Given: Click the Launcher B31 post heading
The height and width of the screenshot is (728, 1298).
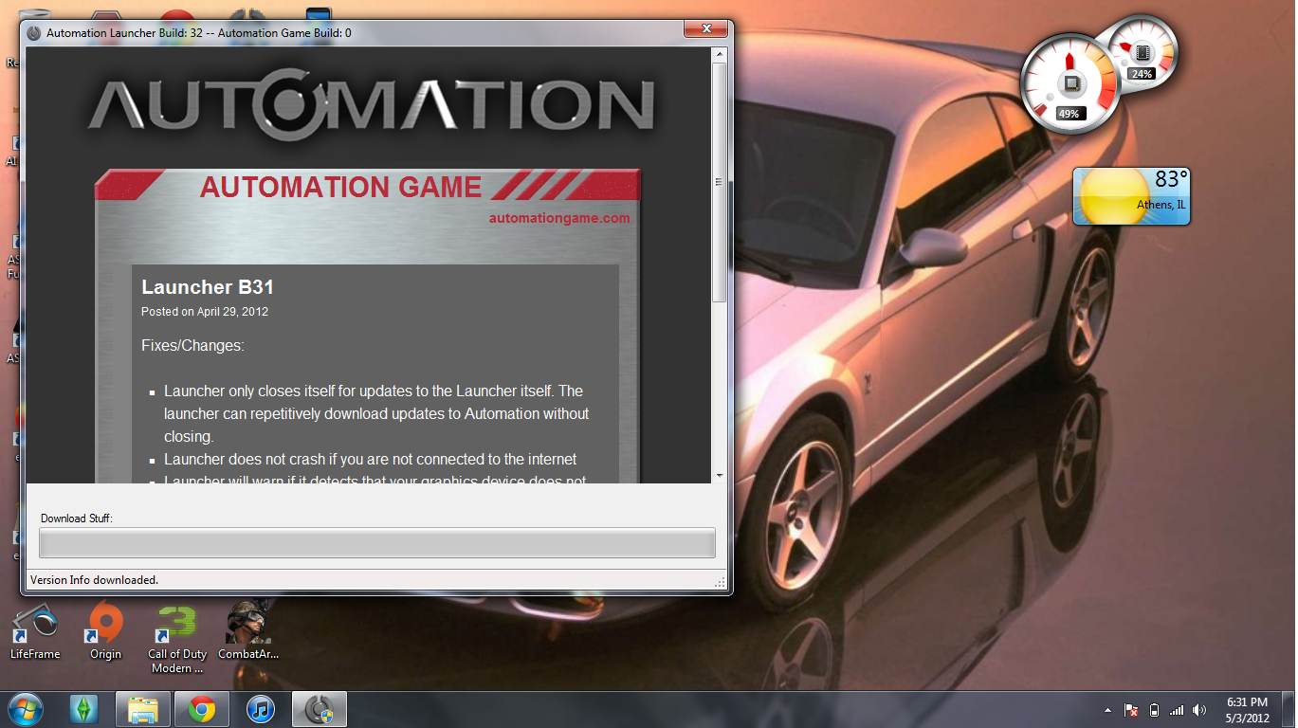Looking at the screenshot, I should (208, 287).
